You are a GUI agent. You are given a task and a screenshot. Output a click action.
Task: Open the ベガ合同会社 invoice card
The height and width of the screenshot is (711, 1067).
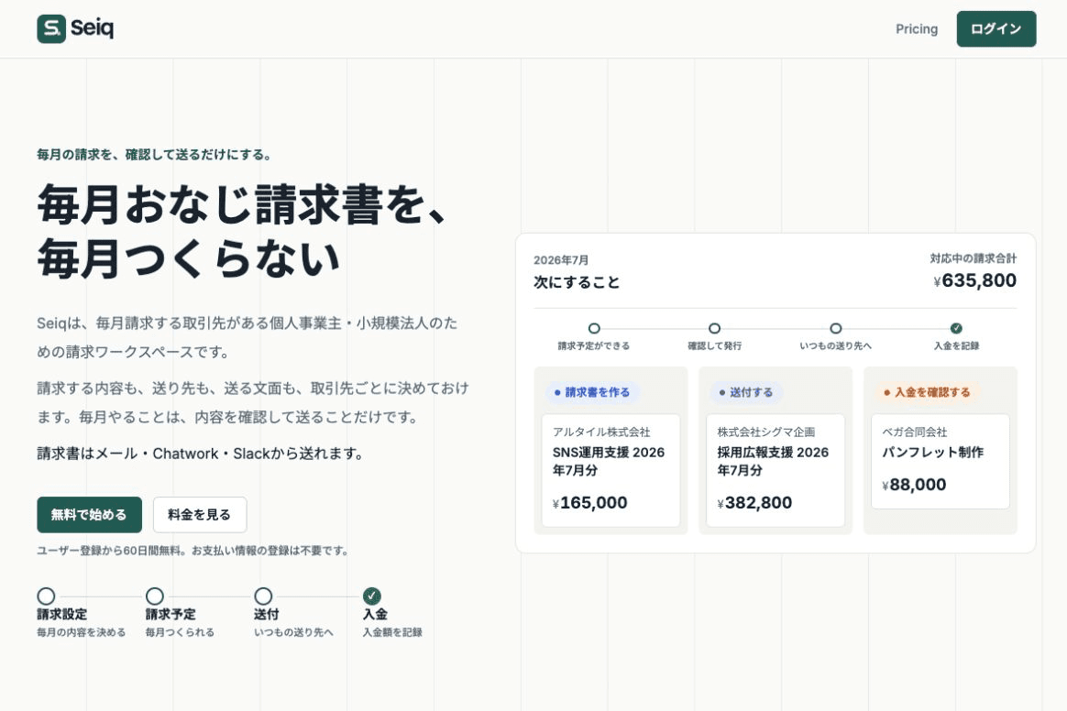[940, 461]
